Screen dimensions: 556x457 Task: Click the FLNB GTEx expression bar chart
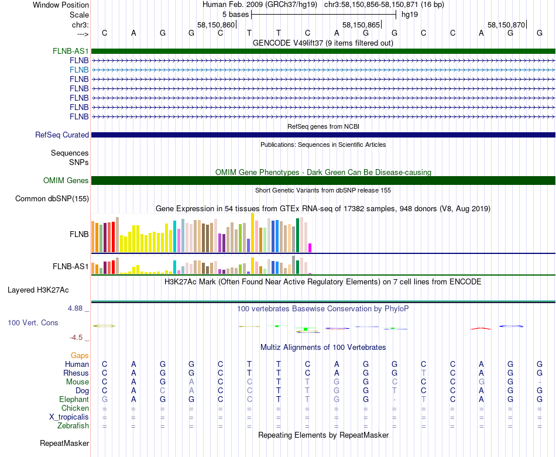[201, 233]
